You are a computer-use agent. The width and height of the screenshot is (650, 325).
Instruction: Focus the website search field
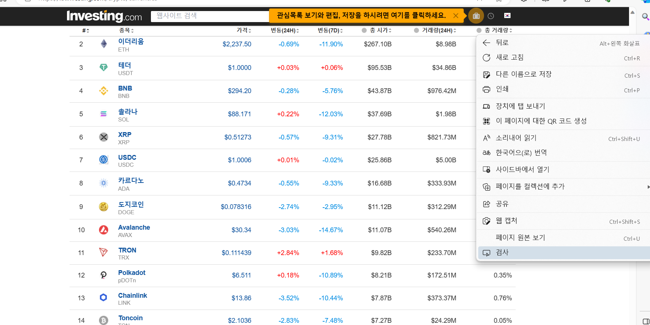pos(210,16)
